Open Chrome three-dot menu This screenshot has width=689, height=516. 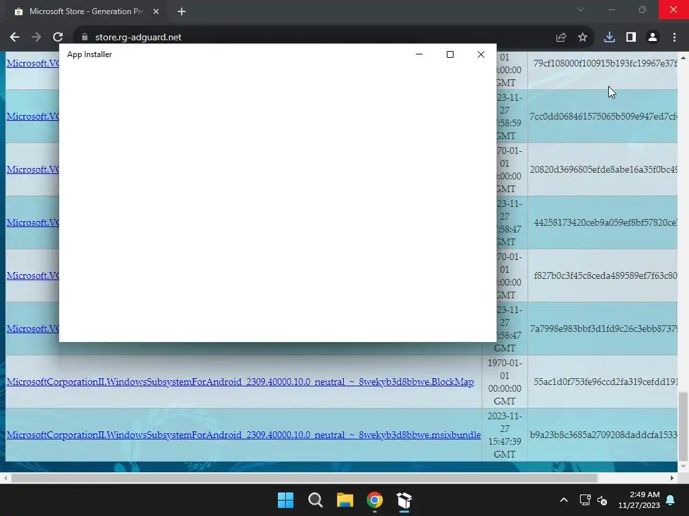[x=674, y=38]
